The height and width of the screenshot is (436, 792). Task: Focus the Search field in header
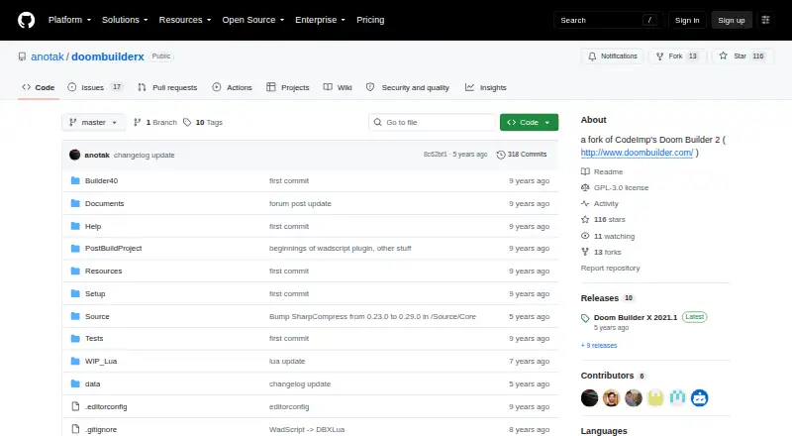pos(608,20)
